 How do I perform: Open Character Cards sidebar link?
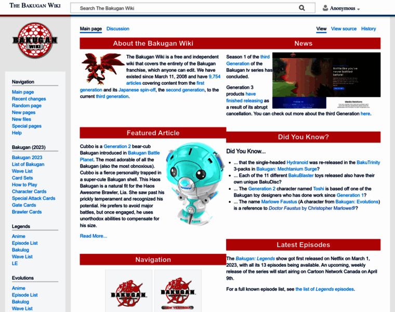(29, 191)
